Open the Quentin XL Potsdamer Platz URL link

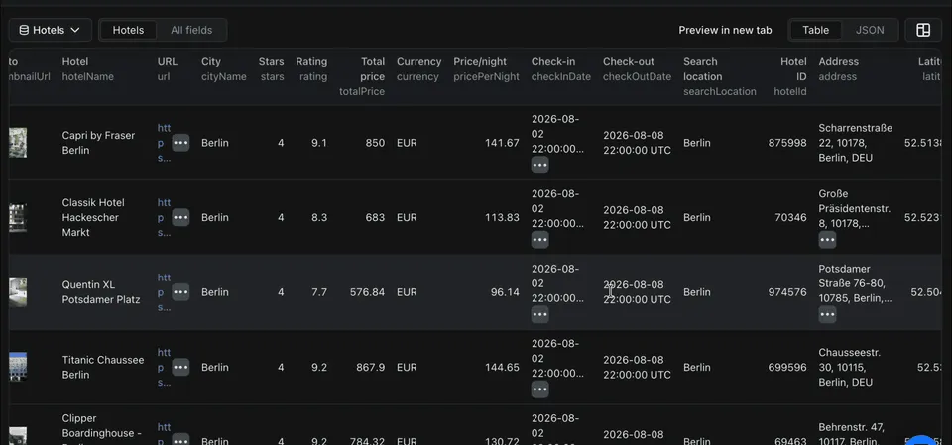pos(164,292)
